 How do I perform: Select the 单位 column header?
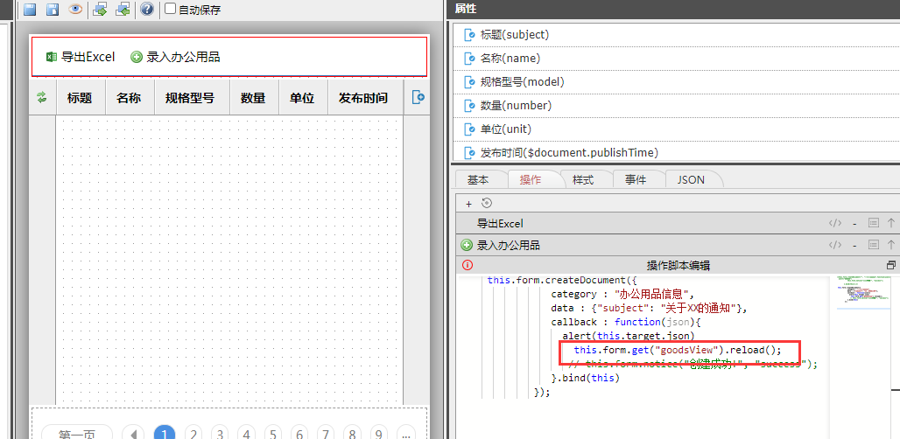[302, 98]
